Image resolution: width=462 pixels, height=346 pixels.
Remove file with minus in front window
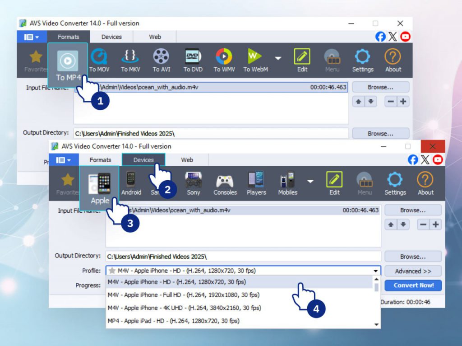[x=423, y=224]
